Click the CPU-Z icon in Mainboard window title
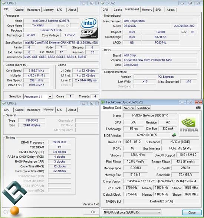204x218 pixels. click(x=102, y=3)
